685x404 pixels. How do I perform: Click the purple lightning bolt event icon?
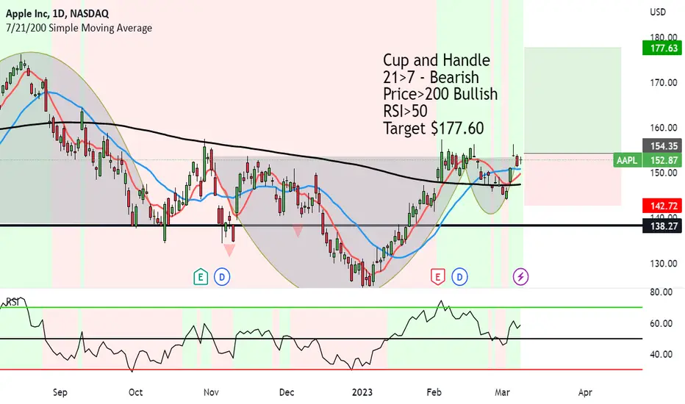[520, 276]
